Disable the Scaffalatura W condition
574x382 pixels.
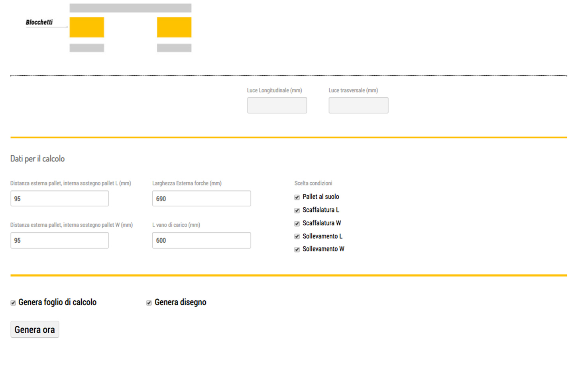297,224
